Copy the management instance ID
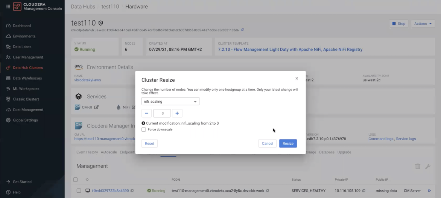Viewport: 441px width, 198px height. point(132,191)
